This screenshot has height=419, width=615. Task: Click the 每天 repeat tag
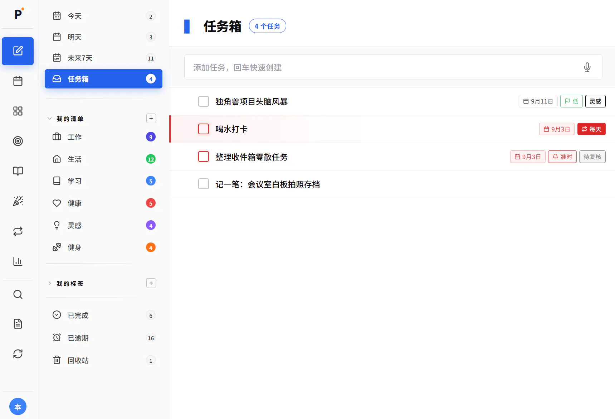[x=591, y=129]
